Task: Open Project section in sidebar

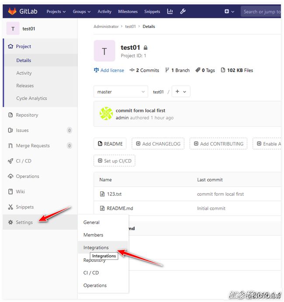Action: [x=41, y=46]
